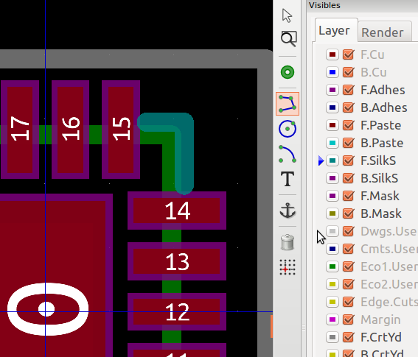
Task: Open F.Cu dark red color swatch
Action: [x=332, y=54]
